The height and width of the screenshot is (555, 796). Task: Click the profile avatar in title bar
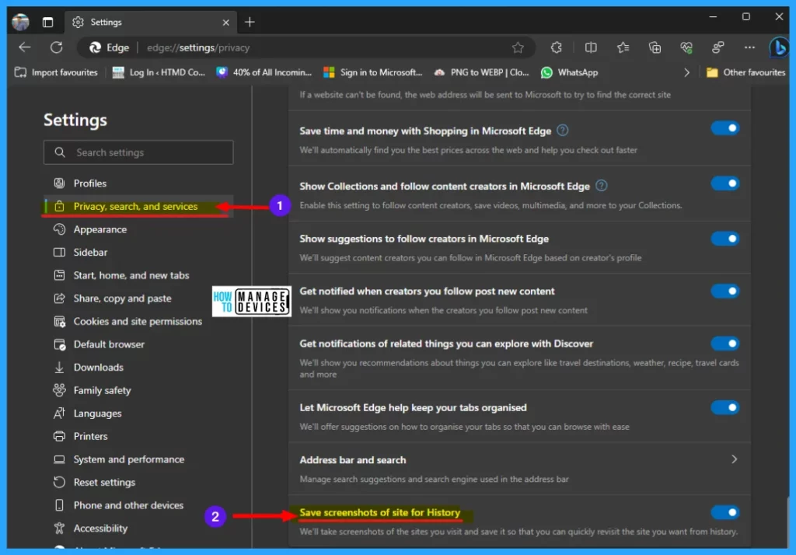point(20,22)
